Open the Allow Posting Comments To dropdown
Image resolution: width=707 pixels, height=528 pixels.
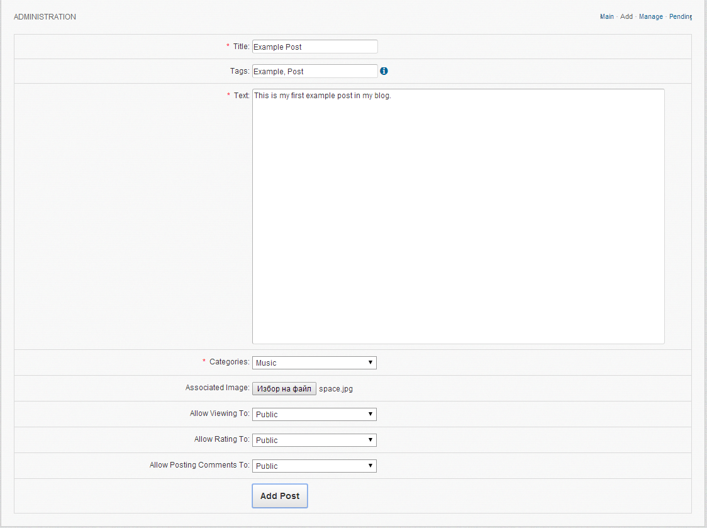[314, 466]
